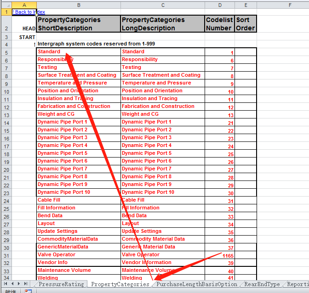309x293 pixels.
Task: Select long description 'Insulation and Tracing'
Action: coord(163,99)
